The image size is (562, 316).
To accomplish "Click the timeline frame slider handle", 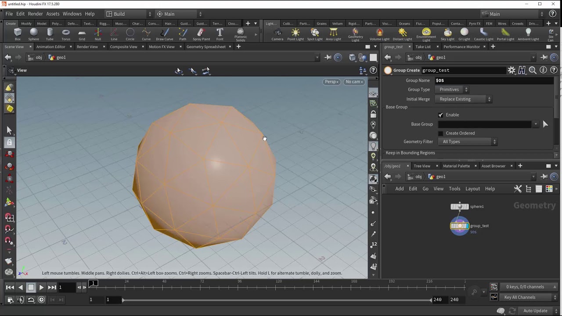I will pos(94,284).
